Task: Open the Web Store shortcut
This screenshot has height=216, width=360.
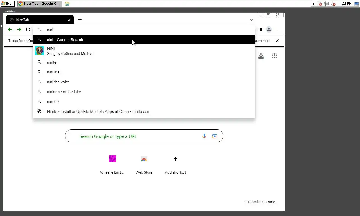Action: [144, 165]
